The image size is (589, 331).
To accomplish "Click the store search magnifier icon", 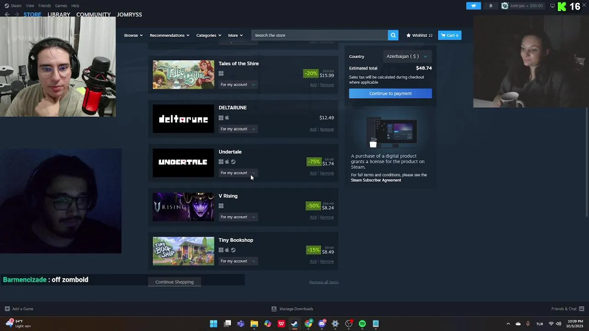I will pos(393,35).
